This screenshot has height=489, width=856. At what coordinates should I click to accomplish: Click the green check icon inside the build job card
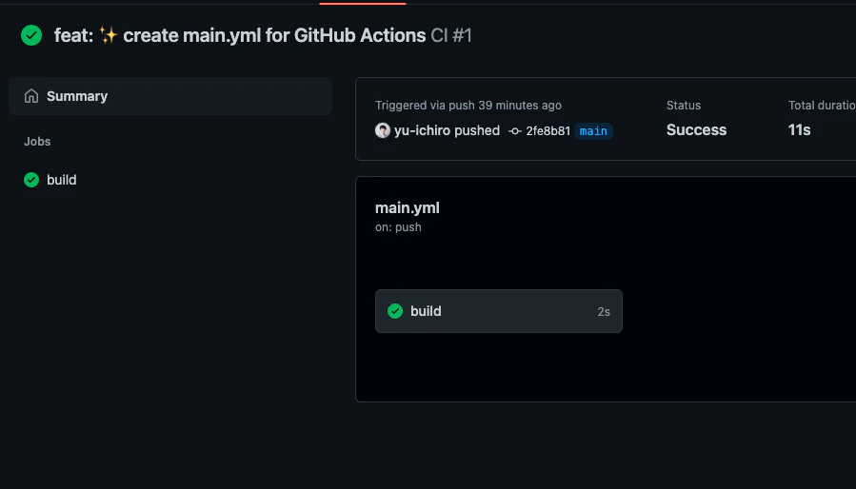pyautogui.click(x=395, y=311)
